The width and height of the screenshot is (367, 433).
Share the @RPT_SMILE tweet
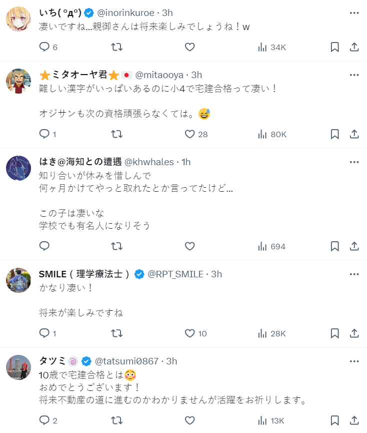pos(354,333)
